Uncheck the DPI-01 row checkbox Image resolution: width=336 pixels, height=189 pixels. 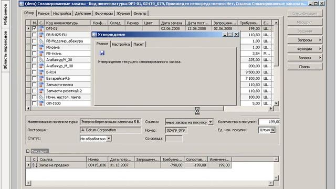(34, 28)
